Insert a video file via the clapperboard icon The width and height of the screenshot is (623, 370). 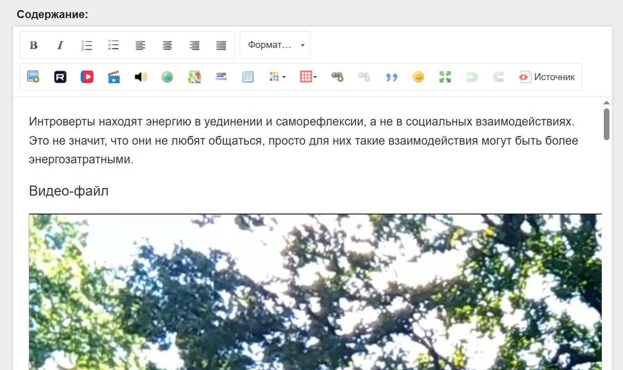tap(114, 77)
